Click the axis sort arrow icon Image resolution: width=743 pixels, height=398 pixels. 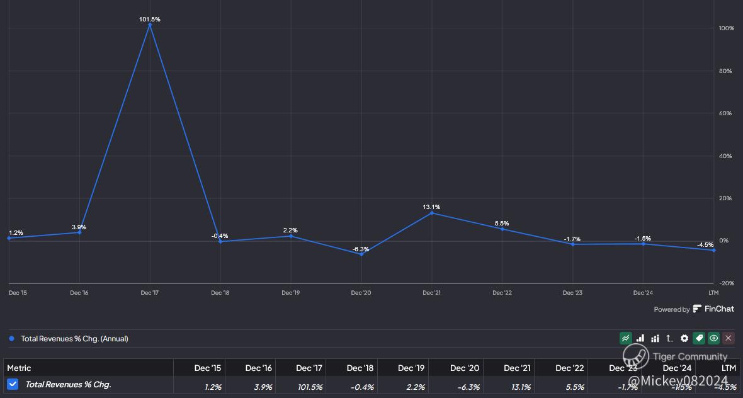669,338
